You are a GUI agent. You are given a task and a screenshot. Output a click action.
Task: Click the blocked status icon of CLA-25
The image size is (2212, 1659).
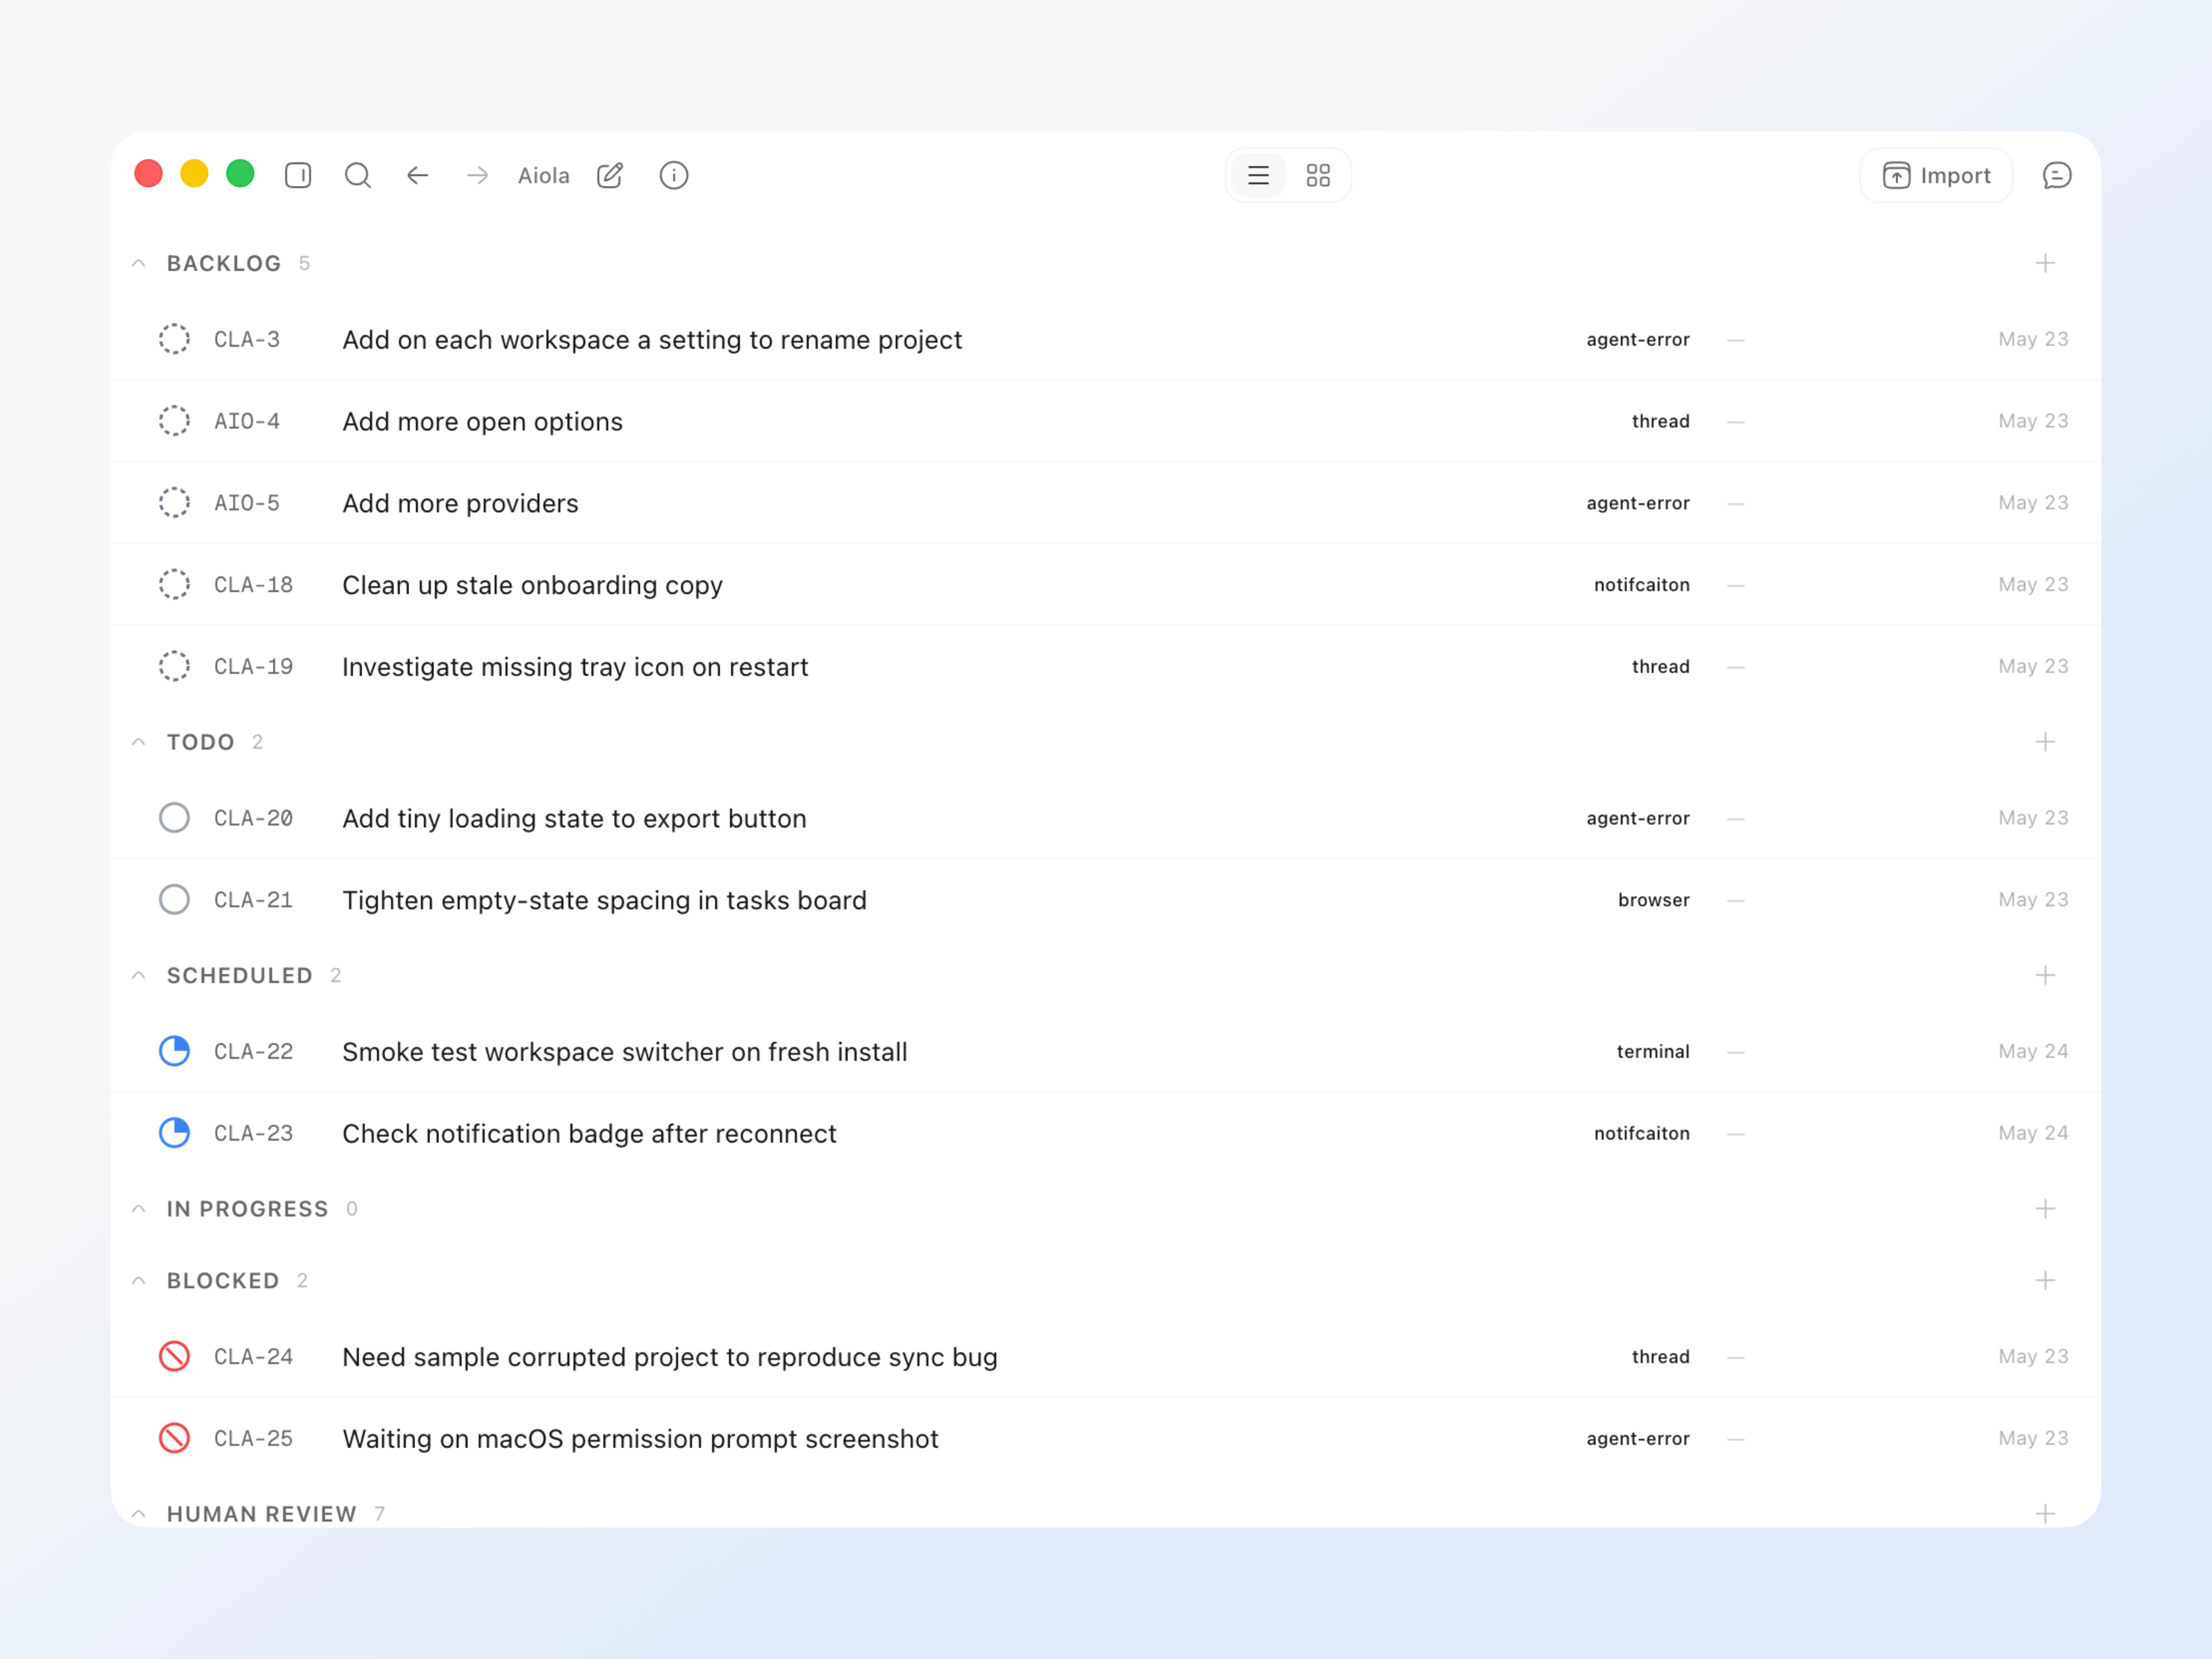[174, 1439]
